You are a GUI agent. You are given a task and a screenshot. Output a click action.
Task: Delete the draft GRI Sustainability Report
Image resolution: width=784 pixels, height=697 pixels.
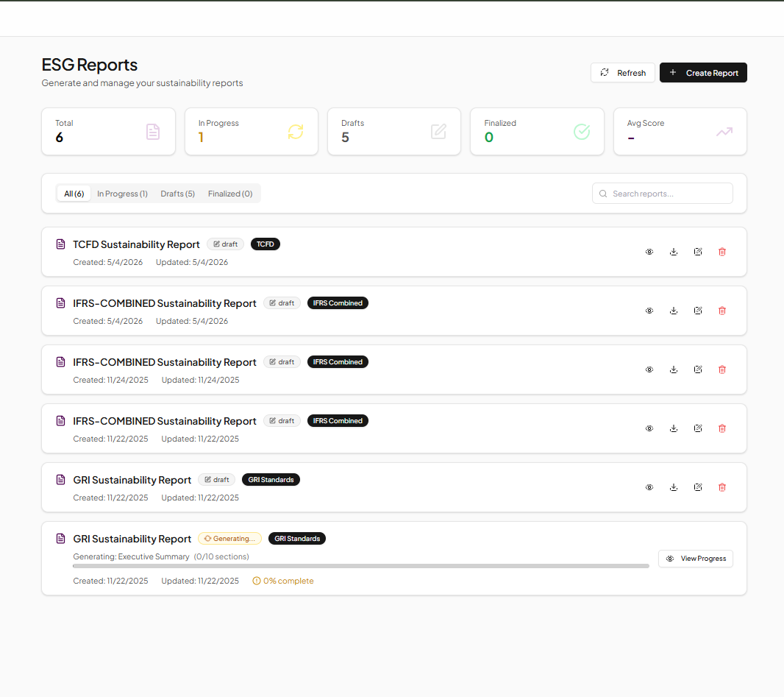(722, 487)
